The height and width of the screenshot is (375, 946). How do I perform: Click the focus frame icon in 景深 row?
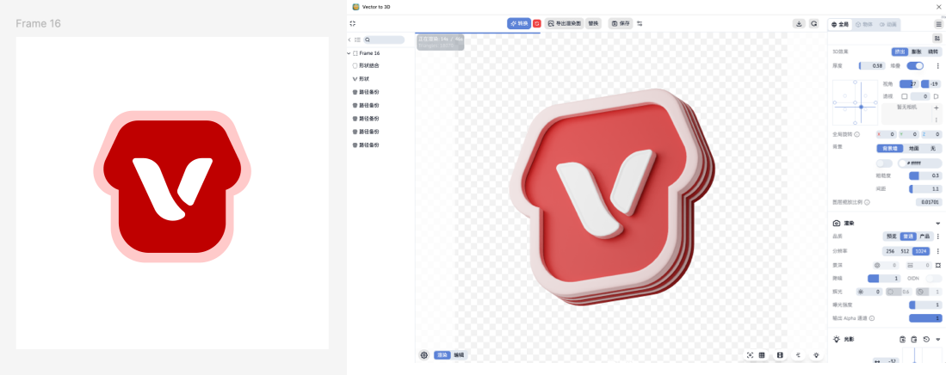[937, 265]
